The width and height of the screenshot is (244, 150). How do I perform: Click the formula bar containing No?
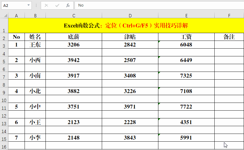[x=159, y=5]
